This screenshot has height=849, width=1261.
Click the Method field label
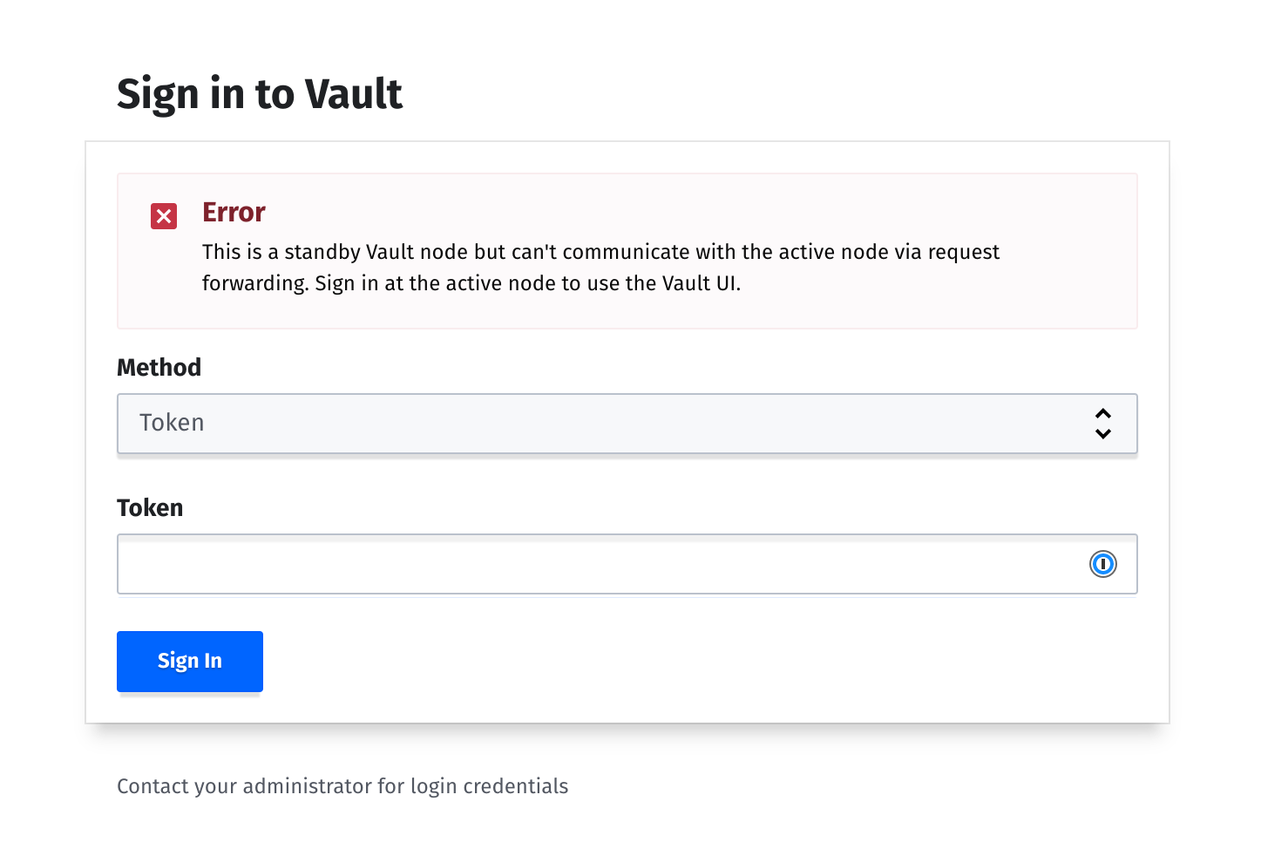coord(159,367)
